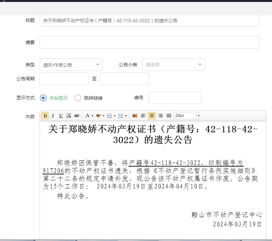This screenshot has width=272, height=241.
Task: Open font color dropdown arrow
Action: coord(92,116)
